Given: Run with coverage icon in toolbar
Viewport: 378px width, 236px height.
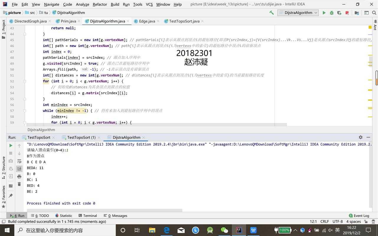Looking at the screenshot, I should pyautogui.click(x=339, y=13).
